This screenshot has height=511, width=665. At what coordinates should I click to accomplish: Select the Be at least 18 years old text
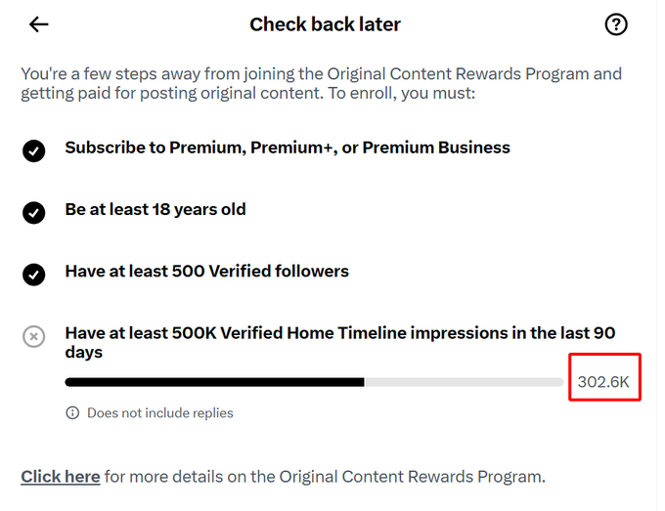(x=155, y=209)
